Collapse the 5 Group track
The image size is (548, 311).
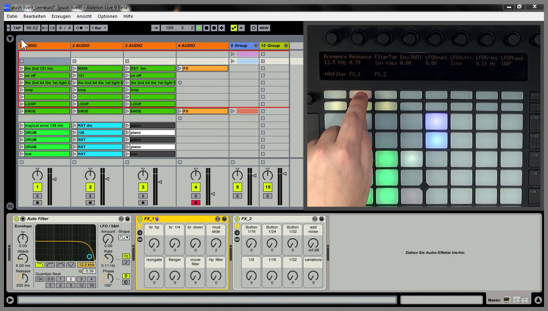click(x=256, y=46)
